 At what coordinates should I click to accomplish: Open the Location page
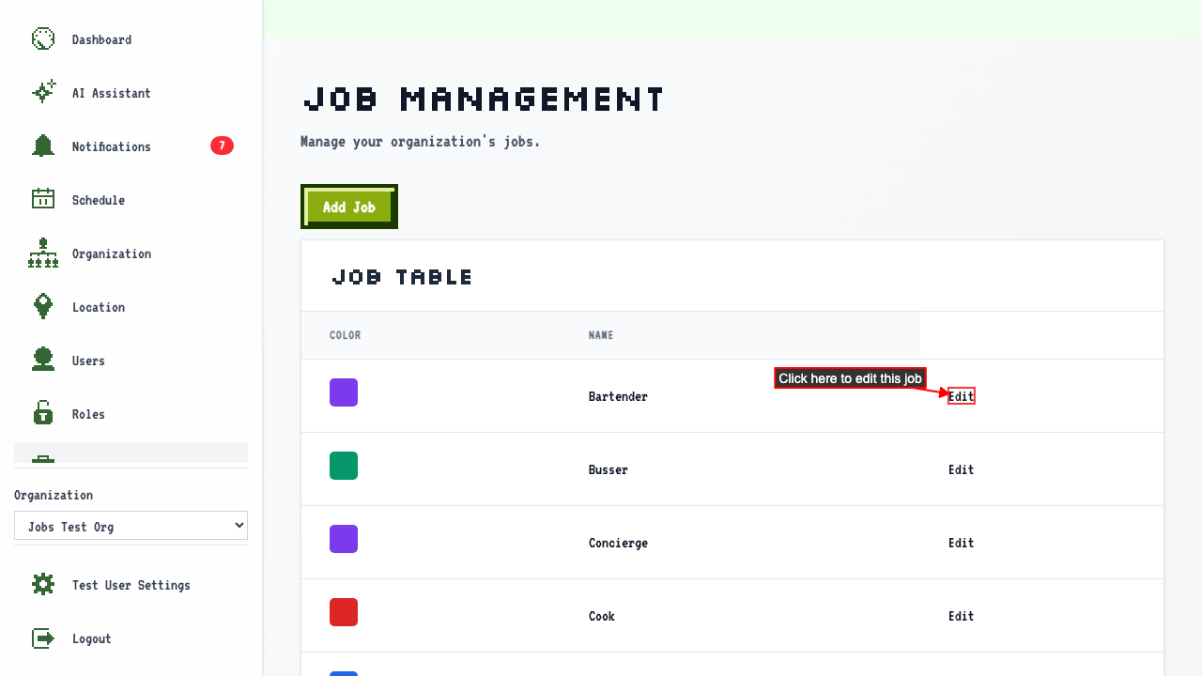coord(131,307)
